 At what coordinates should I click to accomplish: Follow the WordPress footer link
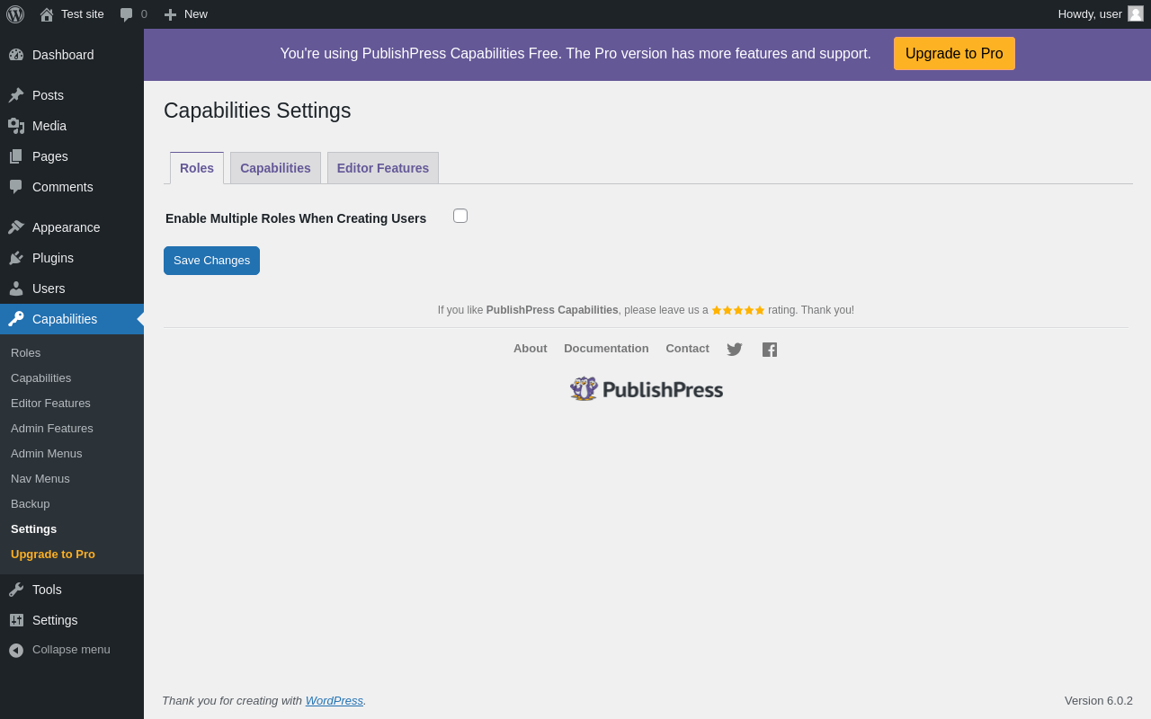click(335, 701)
